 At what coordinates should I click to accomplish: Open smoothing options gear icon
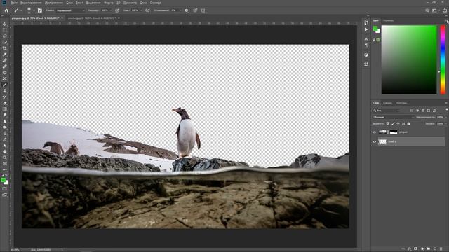pos(187,10)
